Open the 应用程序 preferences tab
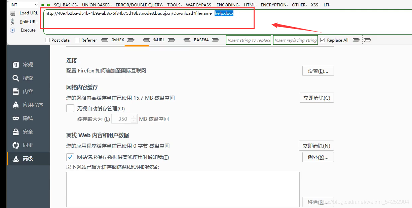 (x=28, y=105)
